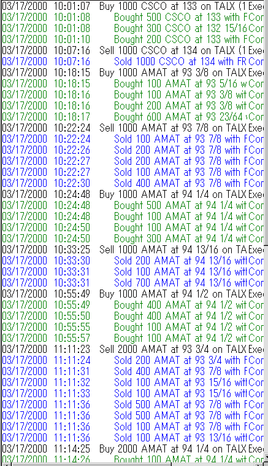Select the 'Buy 2000 AMAT at 94 1/4' order

132,449
